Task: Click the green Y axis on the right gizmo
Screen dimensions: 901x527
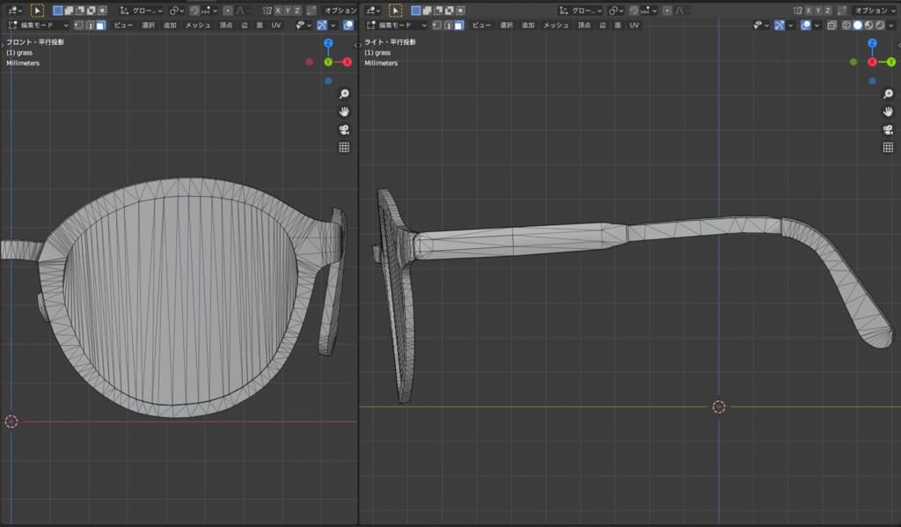Action: (891, 62)
